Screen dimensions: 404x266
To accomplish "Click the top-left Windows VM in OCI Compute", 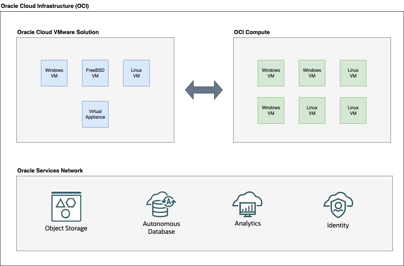I will point(271,73).
